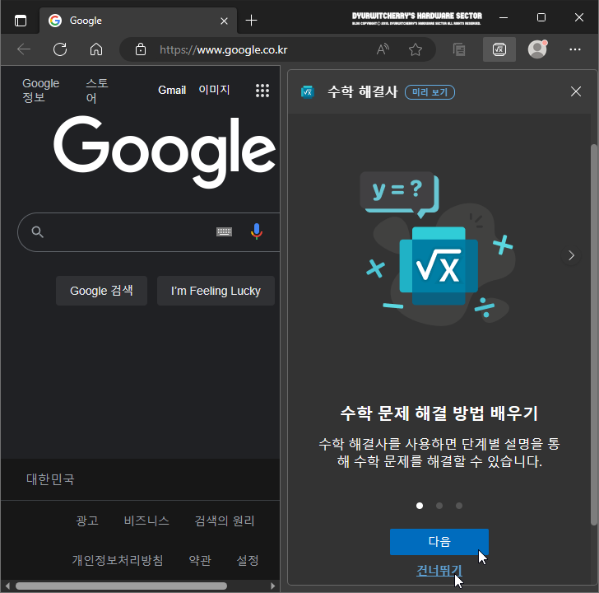This screenshot has width=599, height=593.
Task: Activate the Read aloud icon
Action: (x=383, y=49)
